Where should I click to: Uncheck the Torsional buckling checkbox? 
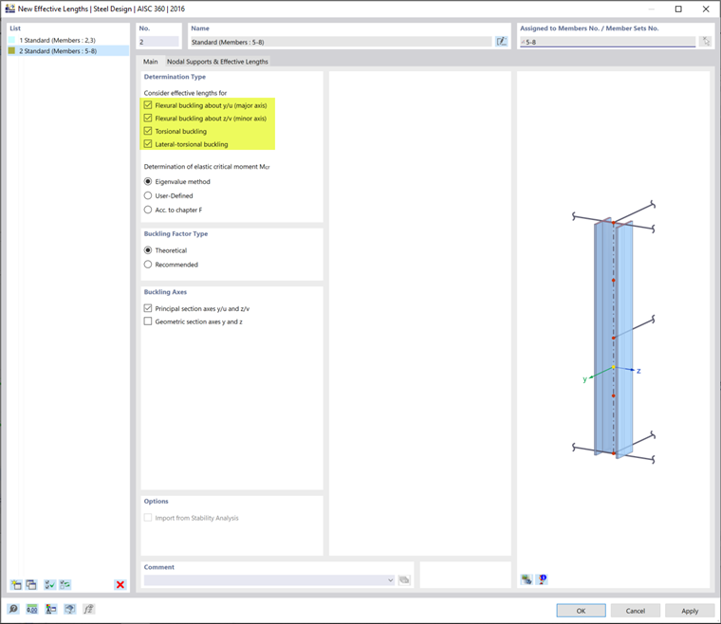pyautogui.click(x=148, y=131)
